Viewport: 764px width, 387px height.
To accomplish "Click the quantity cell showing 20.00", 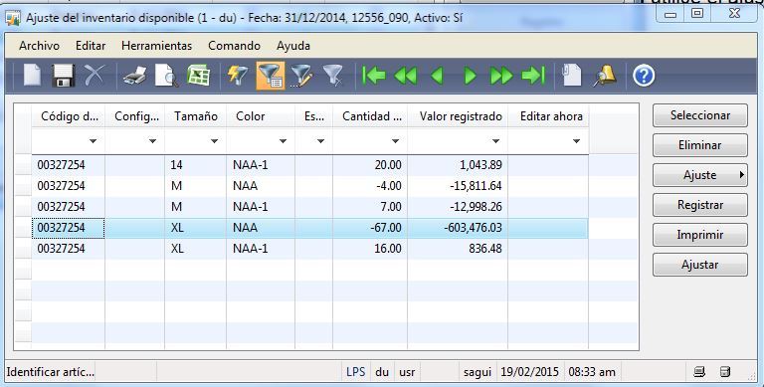I will click(x=370, y=165).
